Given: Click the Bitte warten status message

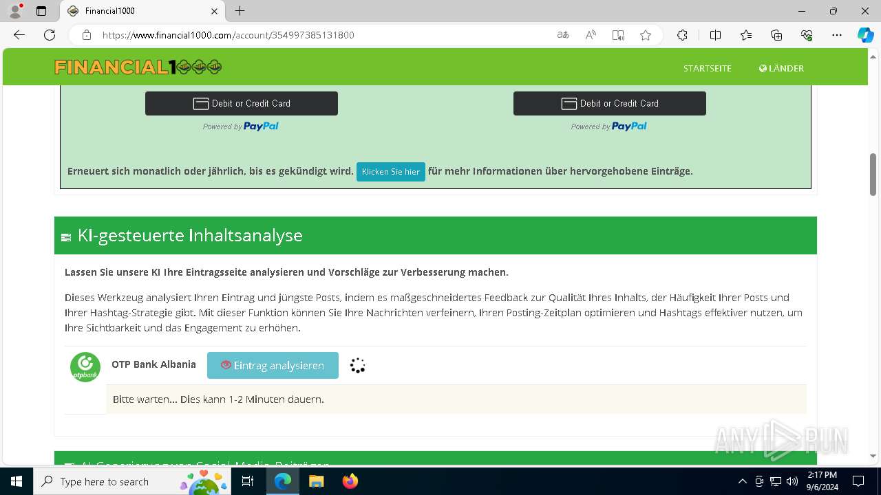Looking at the screenshot, I should coord(218,399).
